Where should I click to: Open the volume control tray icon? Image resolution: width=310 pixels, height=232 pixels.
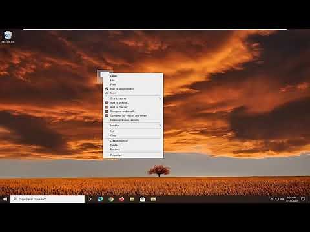click(x=282, y=199)
